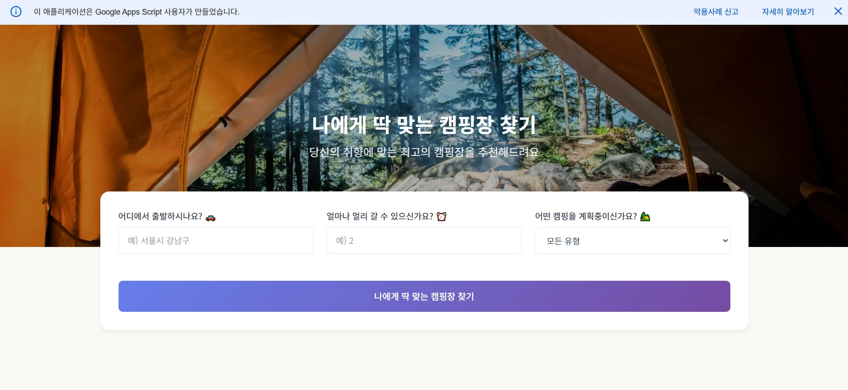Click the chevron arrow of the camping type dropdown
The height and width of the screenshot is (390, 848).
725,241
